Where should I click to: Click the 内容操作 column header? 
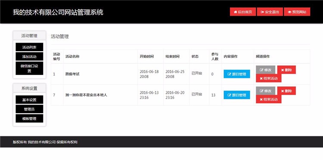(230, 56)
